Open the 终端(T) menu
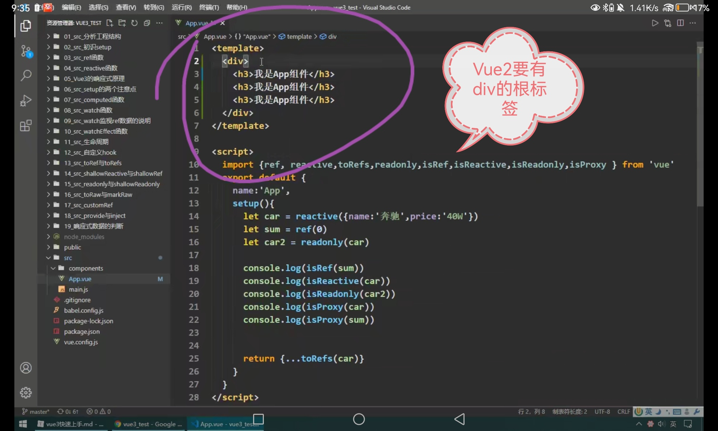 click(209, 8)
